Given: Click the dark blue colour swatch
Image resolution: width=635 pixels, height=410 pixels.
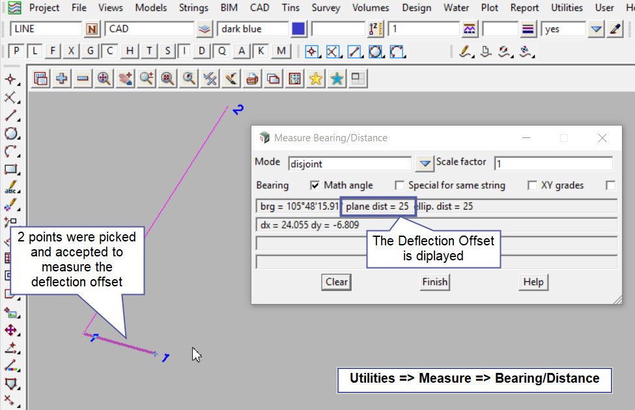Looking at the screenshot, I should point(298,29).
